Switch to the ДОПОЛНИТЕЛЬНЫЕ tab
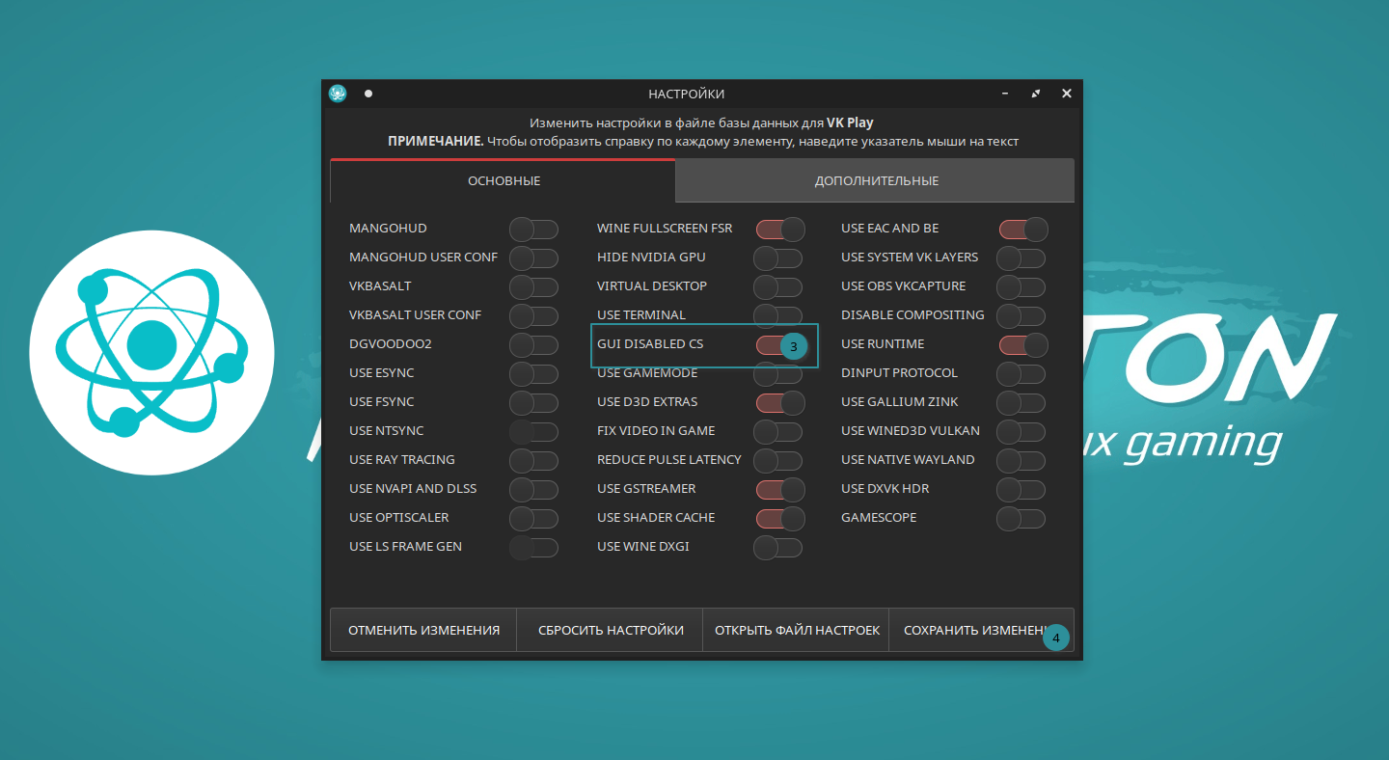 pyautogui.click(x=876, y=181)
